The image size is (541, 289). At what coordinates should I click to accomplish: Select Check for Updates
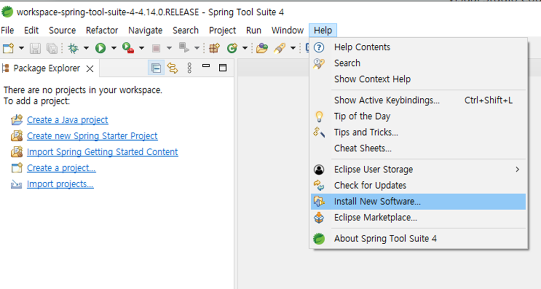pos(418,186)
